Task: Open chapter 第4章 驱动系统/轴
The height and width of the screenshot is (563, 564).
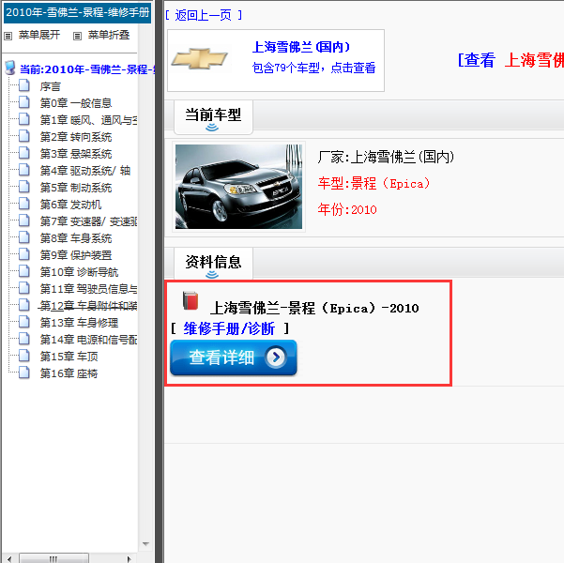Action: click(84, 171)
